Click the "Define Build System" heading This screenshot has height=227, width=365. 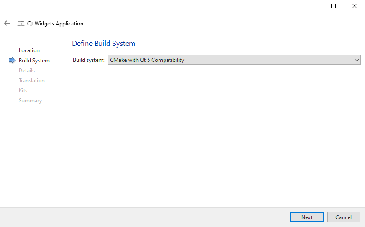[103, 44]
